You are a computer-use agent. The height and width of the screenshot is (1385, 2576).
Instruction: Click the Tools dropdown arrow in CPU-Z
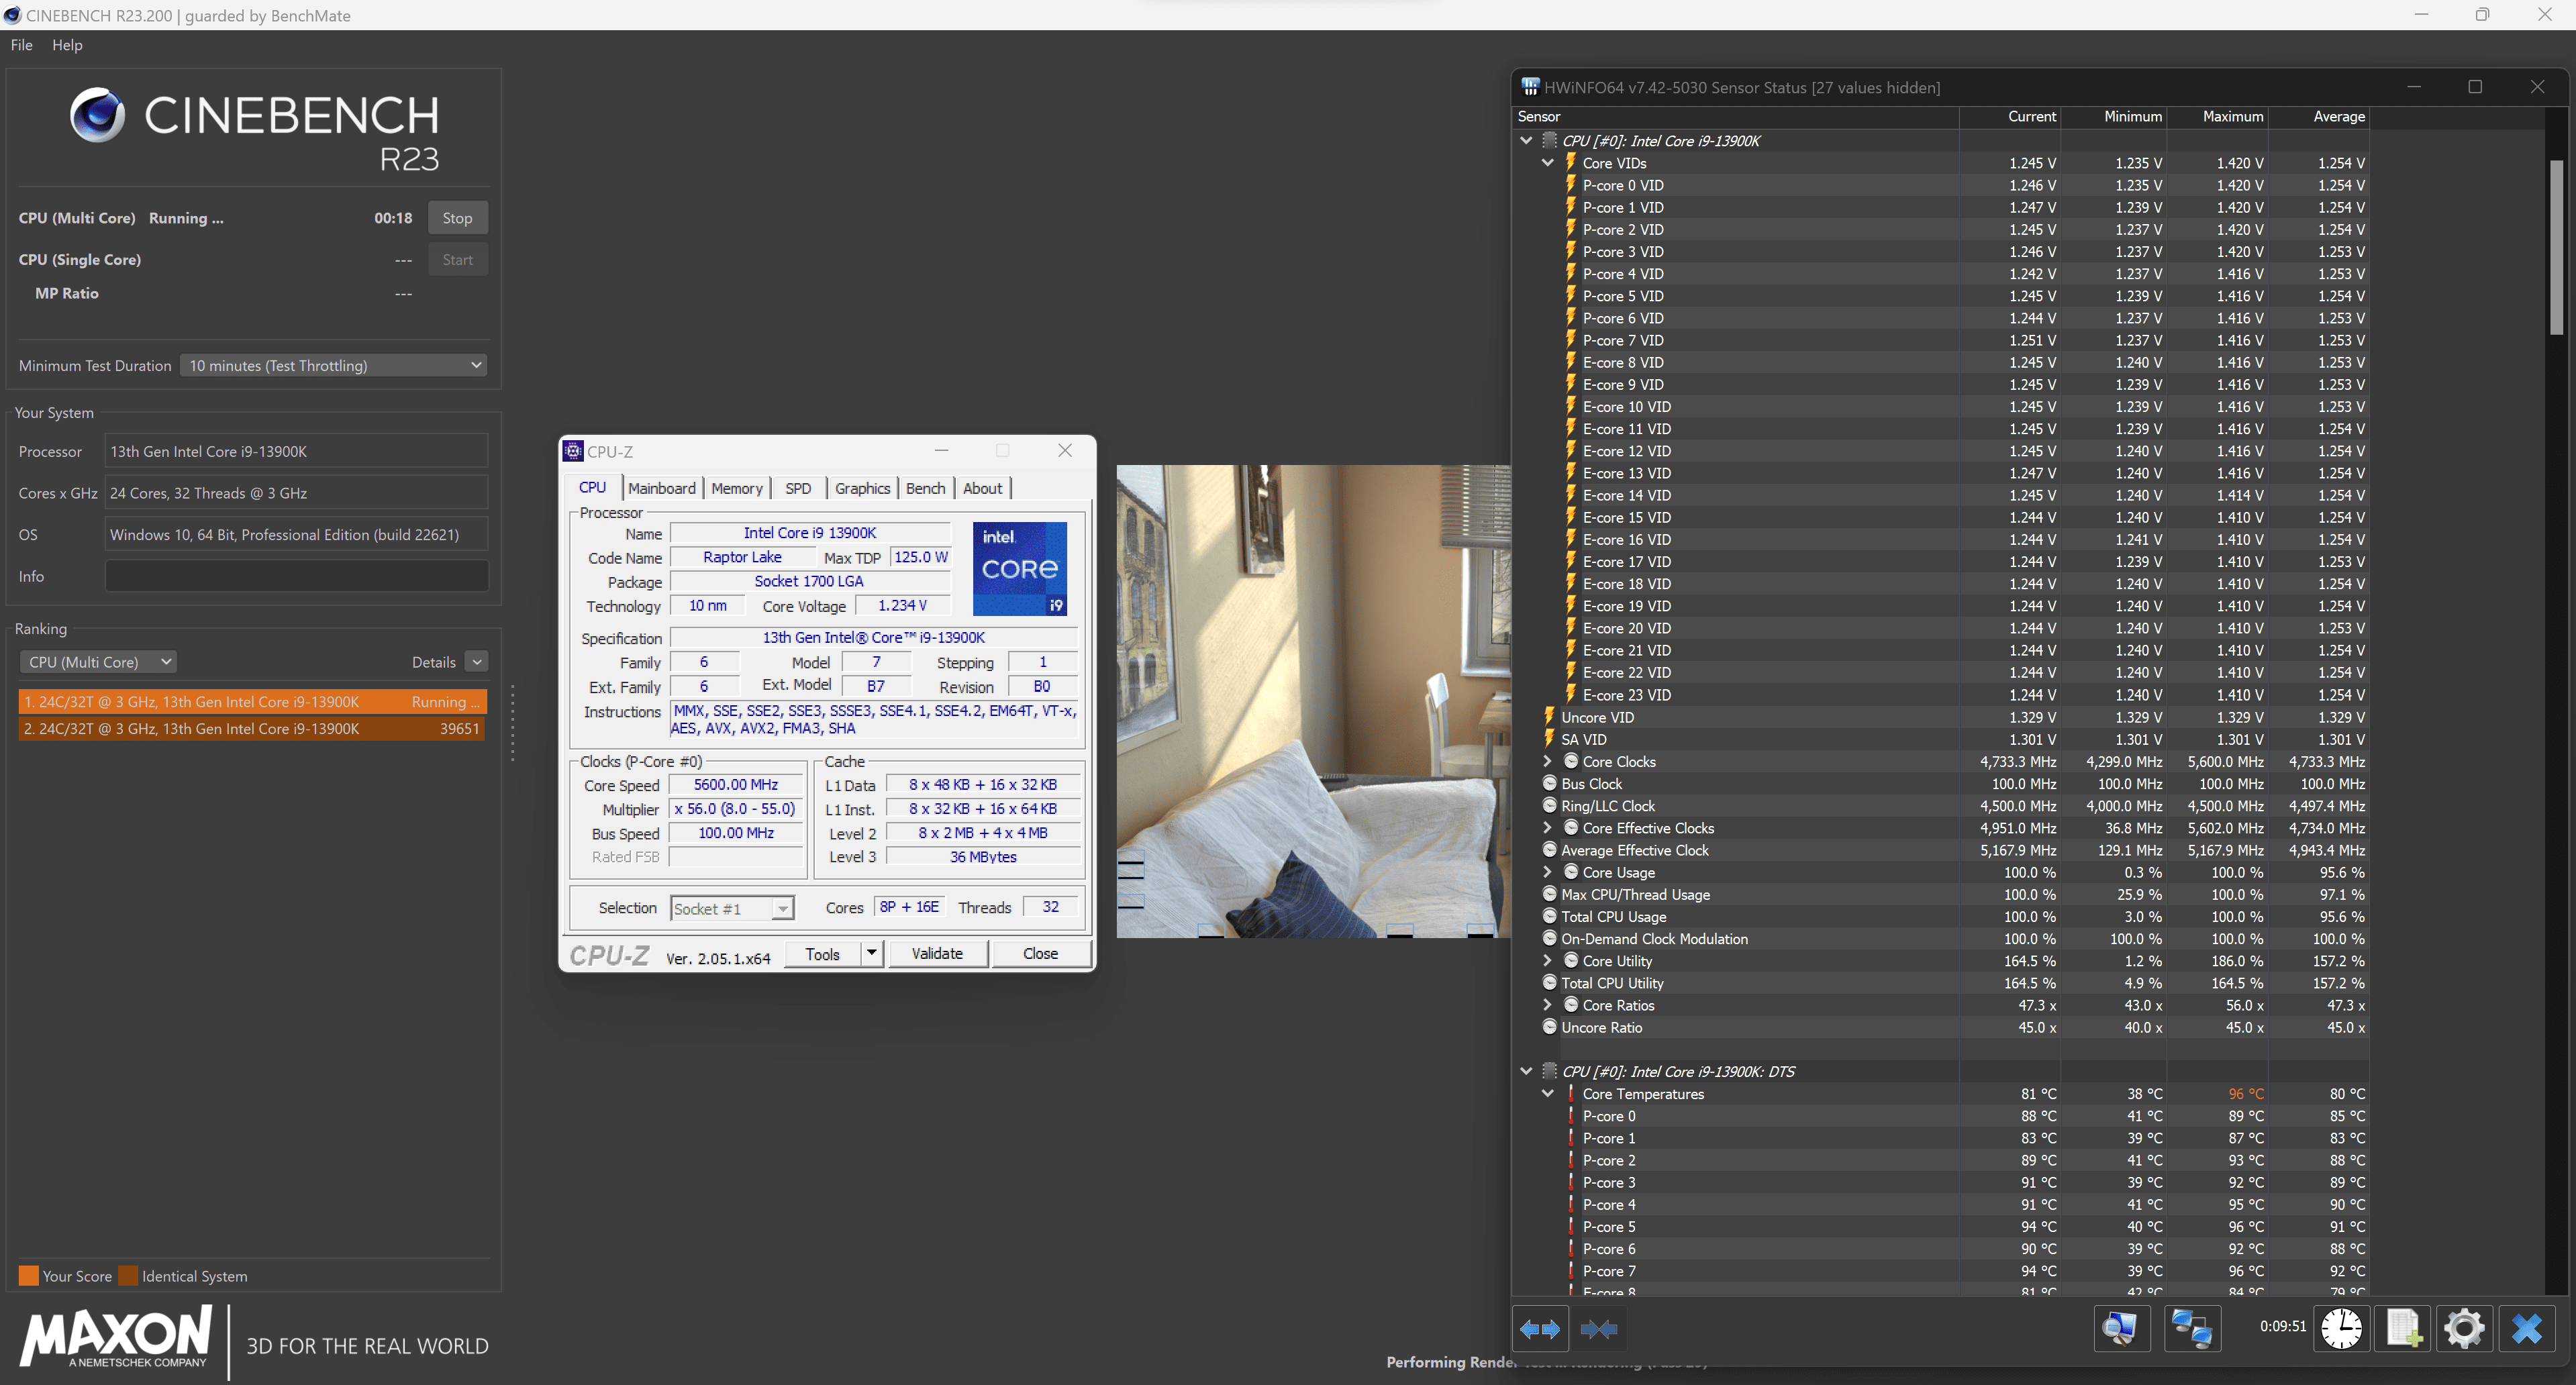[x=871, y=953]
